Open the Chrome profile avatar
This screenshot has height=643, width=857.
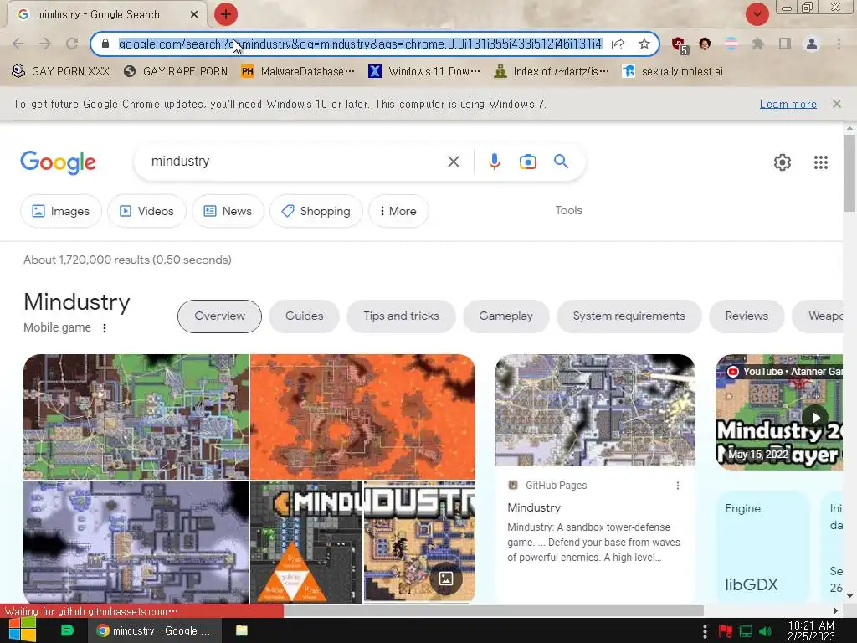(812, 44)
